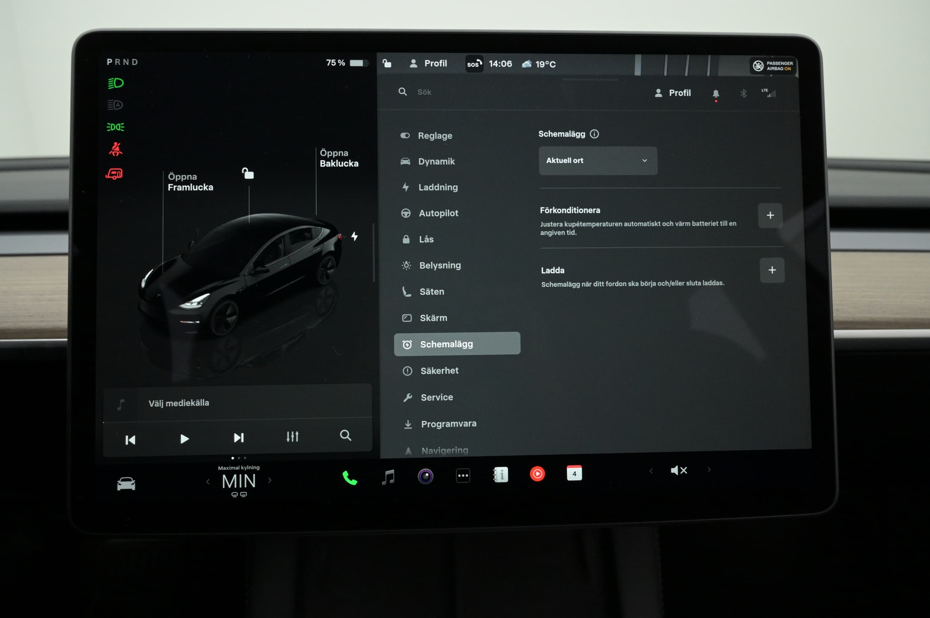The width and height of the screenshot is (930, 618).
Task: Open the three-dots app launcher
Action: point(463,476)
